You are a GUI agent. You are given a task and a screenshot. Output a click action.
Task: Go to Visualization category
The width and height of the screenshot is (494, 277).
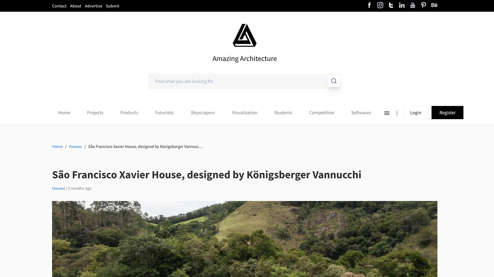tap(245, 113)
